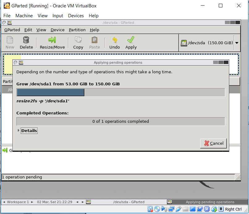
Task: Select the New partition tool
Action: tap(10, 42)
